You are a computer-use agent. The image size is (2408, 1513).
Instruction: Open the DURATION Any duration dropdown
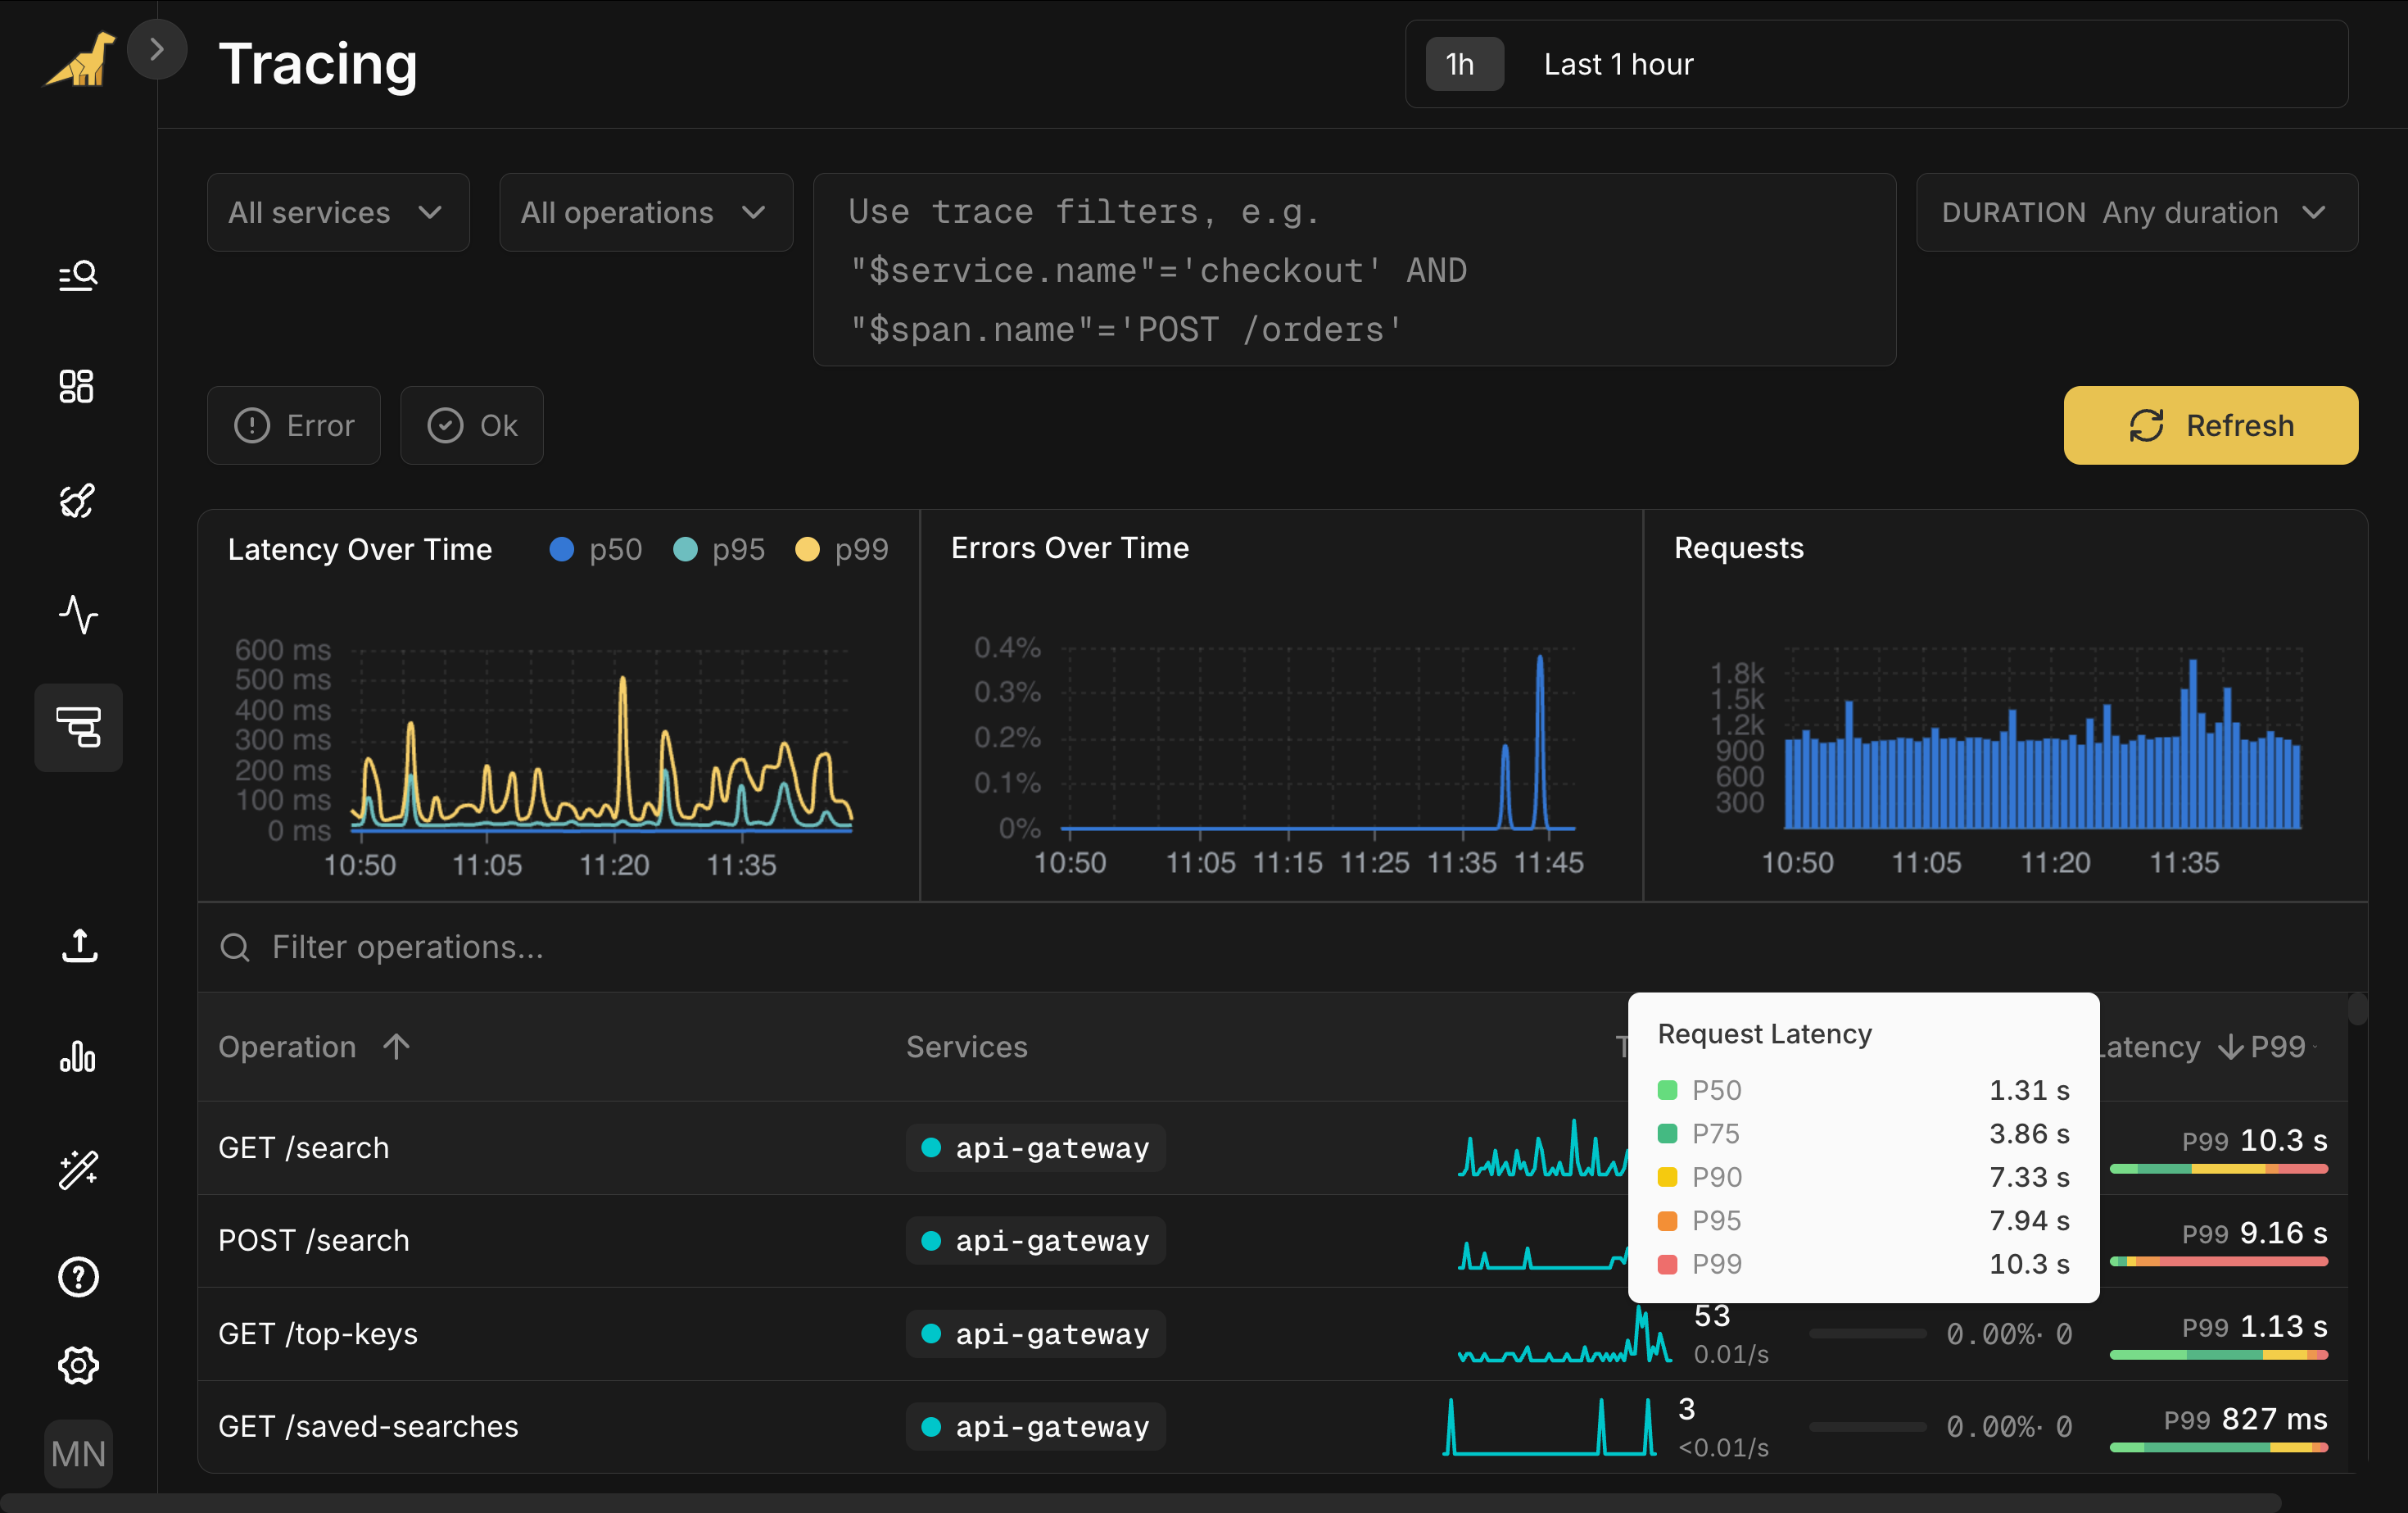pos(2136,212)
